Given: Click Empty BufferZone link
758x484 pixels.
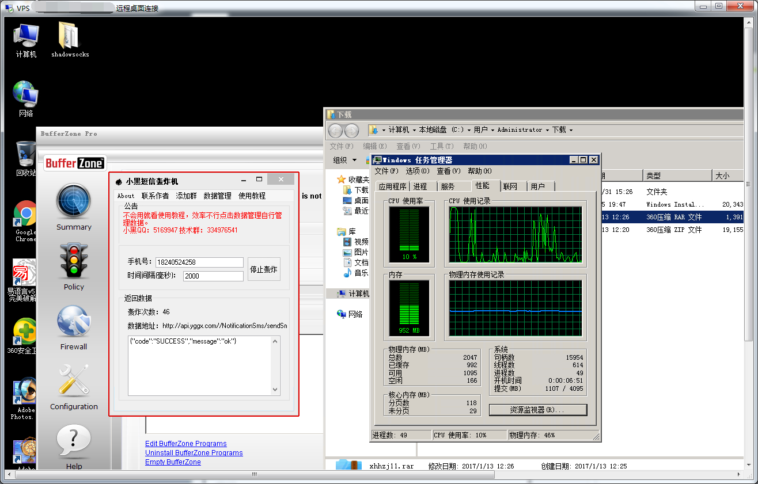Looking at the screenshot, I should pos(173,462).
